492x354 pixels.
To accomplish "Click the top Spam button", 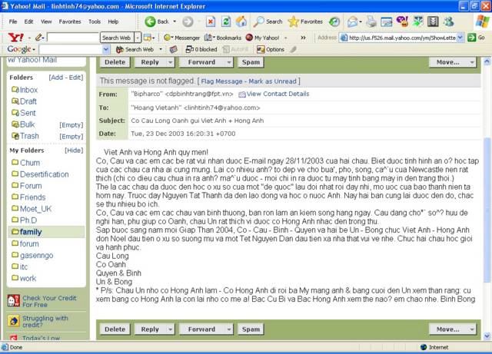I will (x=251, y=62).
